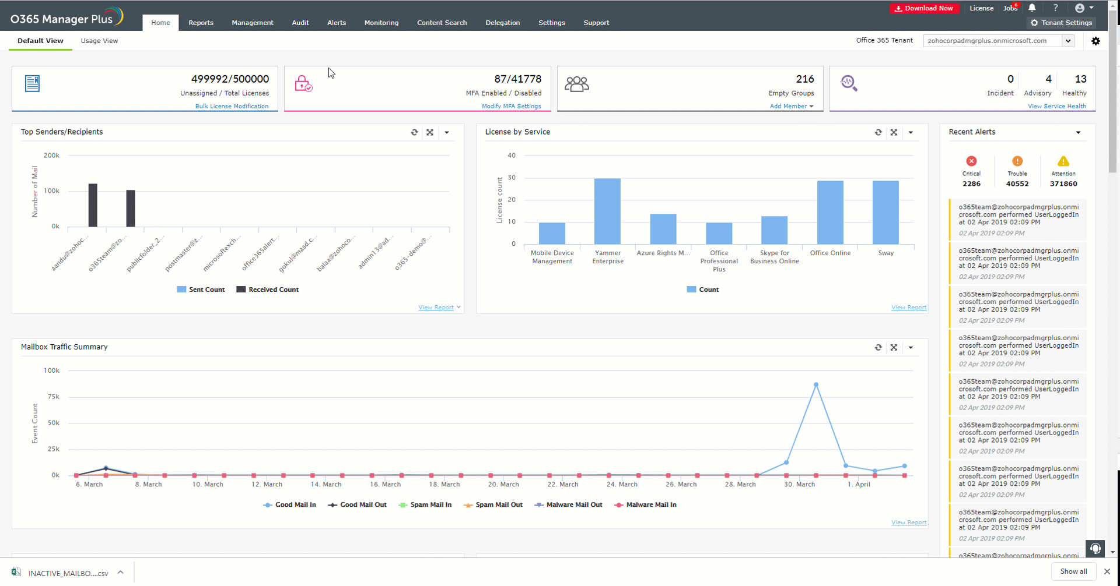The image size is (1120, 586).
Task: Open Top Senders/Recipients widget options dropdown
Action: [x=447, y=132]
